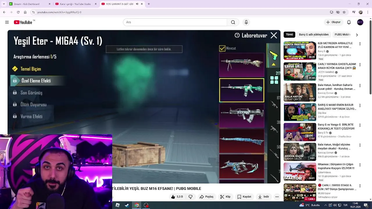Select Temel Biçim in the upgrade list

[x=31, y=69]
